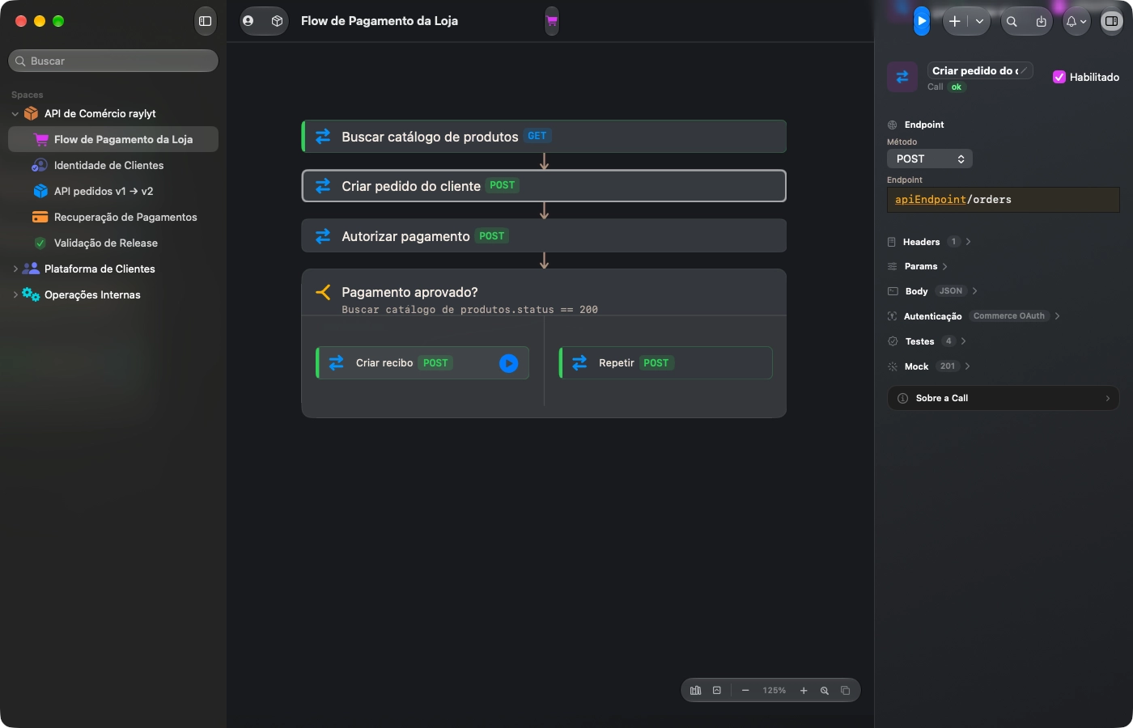Expand the Plataforma de Clientes space
Image resolution: width=1133 pixels, height=728 pixels.
(15, 269)
